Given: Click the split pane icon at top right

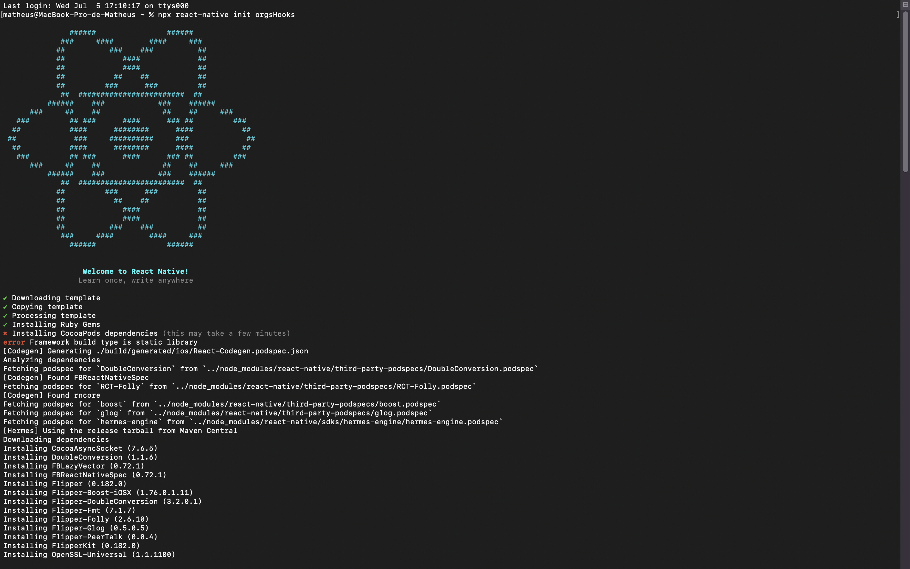Looking at the screenshot, I should click(x=905, y=4).
